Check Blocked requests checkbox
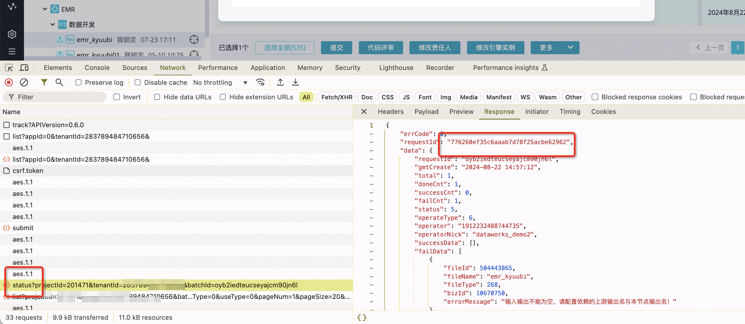Screen dimensions: 745x324 click(x=693, y=97)
